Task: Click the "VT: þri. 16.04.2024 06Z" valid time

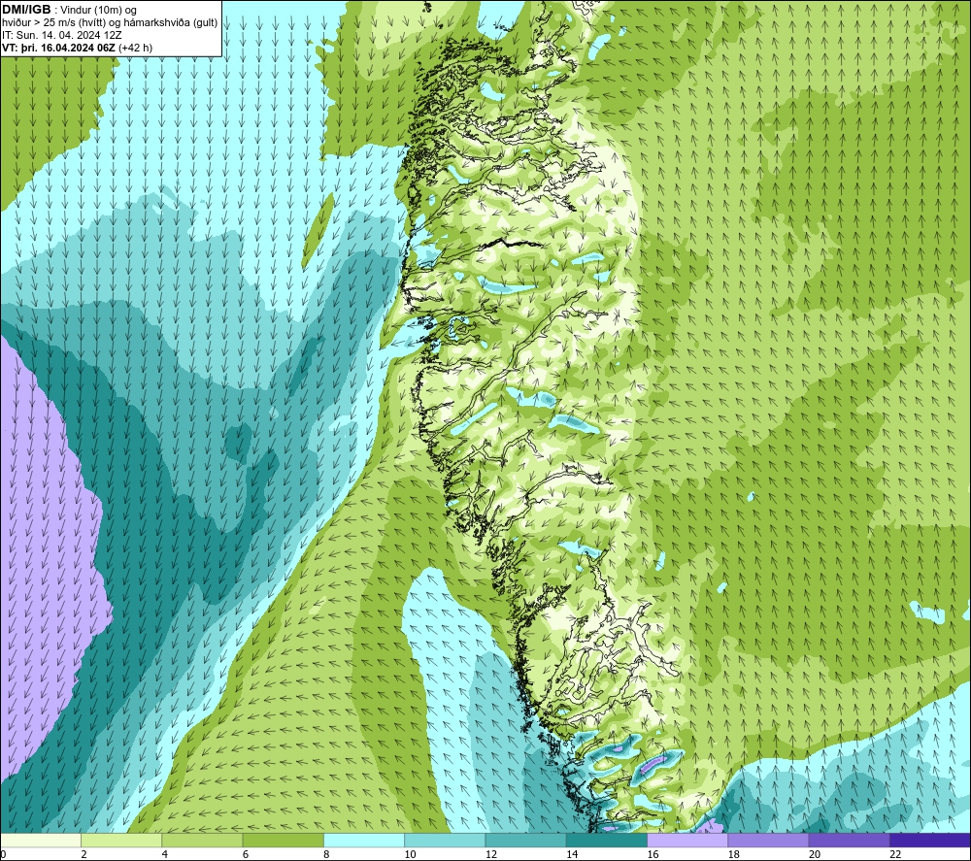Action: [59, 48]
